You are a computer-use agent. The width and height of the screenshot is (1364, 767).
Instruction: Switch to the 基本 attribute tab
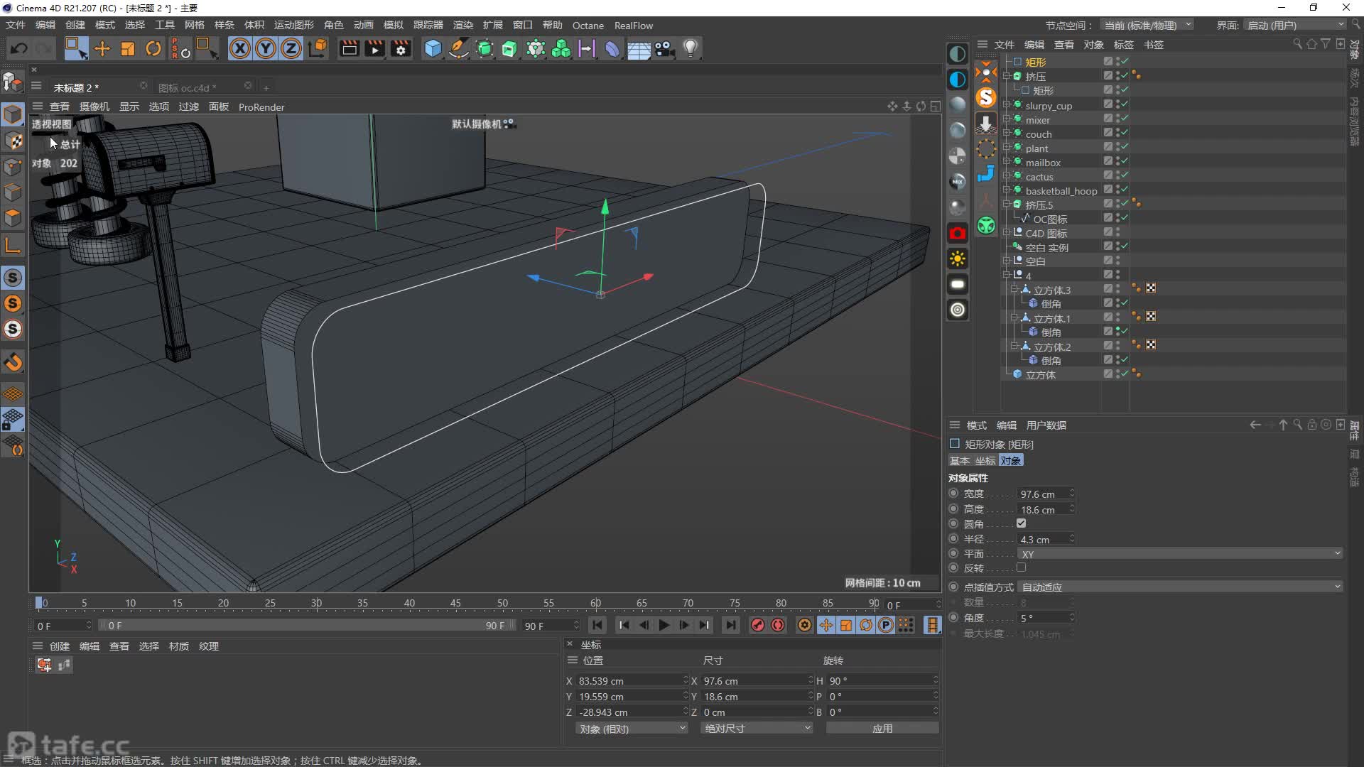click(960, 461)
